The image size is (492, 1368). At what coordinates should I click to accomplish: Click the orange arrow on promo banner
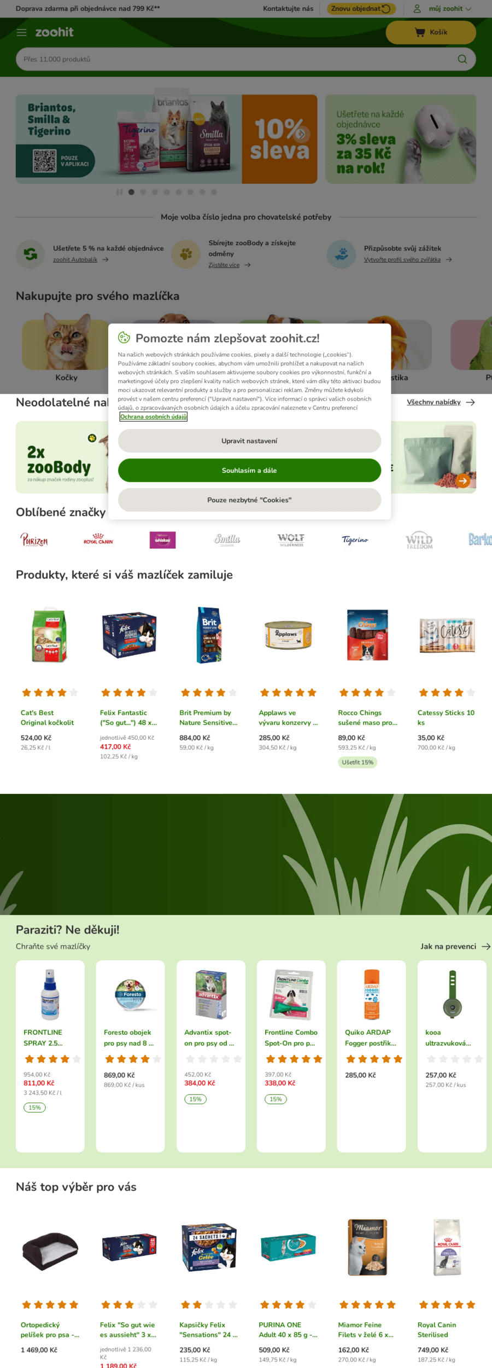(x=463, y=480)
